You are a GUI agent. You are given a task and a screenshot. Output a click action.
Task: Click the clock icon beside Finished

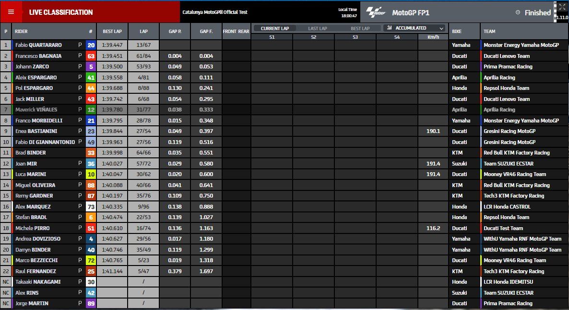[x=518, y=12]
